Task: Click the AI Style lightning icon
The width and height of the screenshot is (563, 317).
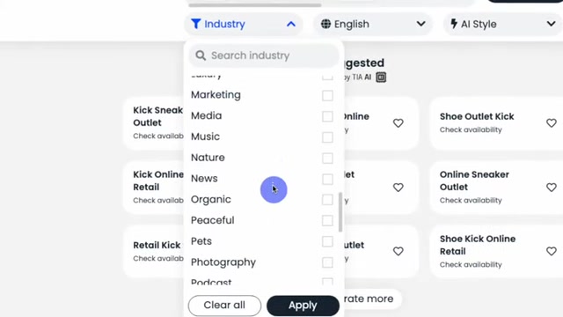Action: (x=454, y=24)
